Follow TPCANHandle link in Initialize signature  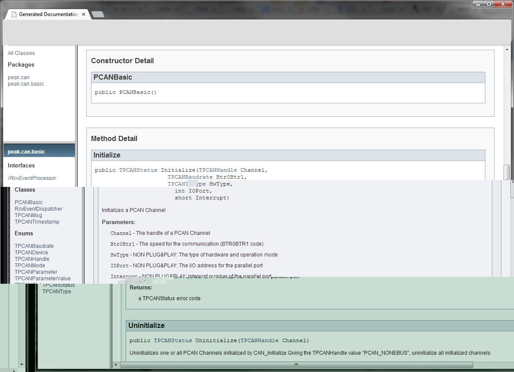pyautogui.click(x=218, y=170)
